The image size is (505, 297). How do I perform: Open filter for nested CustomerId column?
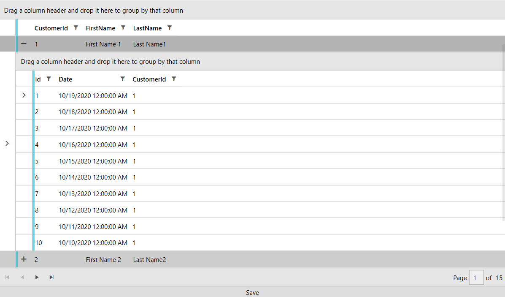point(174,79)
